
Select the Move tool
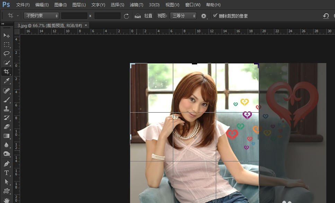click(x=7, y=35)
